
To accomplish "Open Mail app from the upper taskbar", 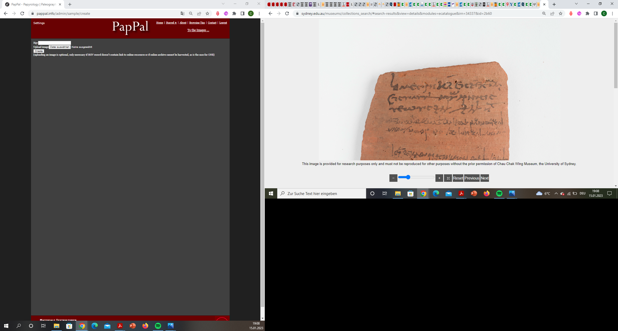I will pyautogui.click(x=449, y=193).
